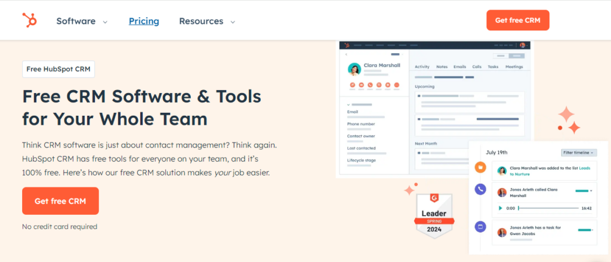The image size is (611, 262).
Task: Click the HubSpot sprocket logo
Action: point(29,20)
